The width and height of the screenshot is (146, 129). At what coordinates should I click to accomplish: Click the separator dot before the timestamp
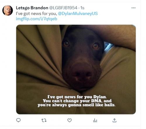coord(79,8)
